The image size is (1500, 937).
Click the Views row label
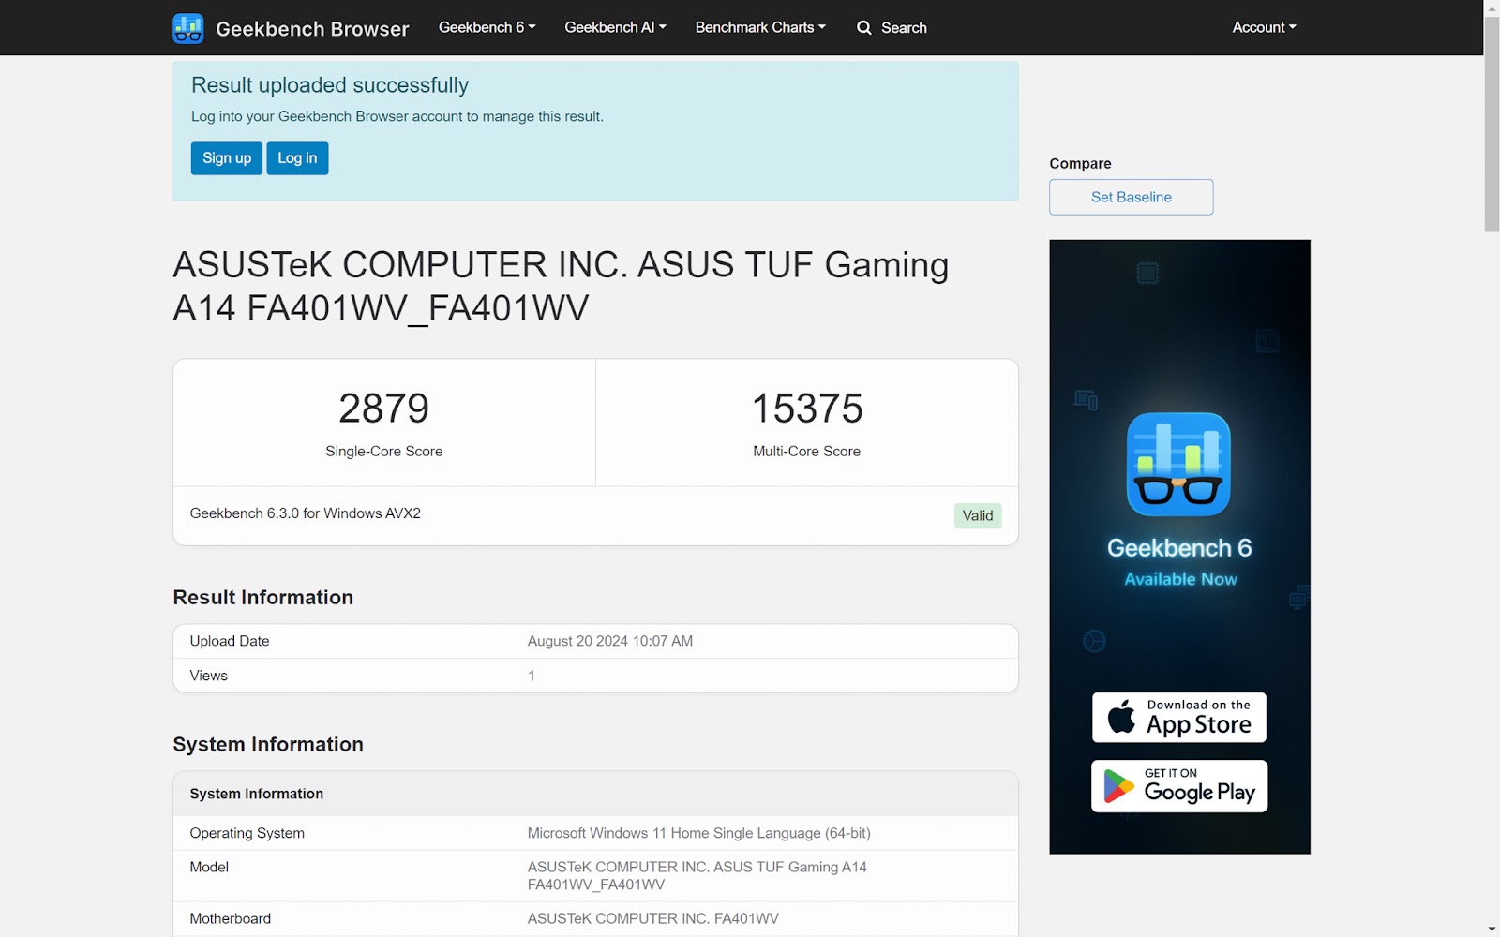(209, 676)
